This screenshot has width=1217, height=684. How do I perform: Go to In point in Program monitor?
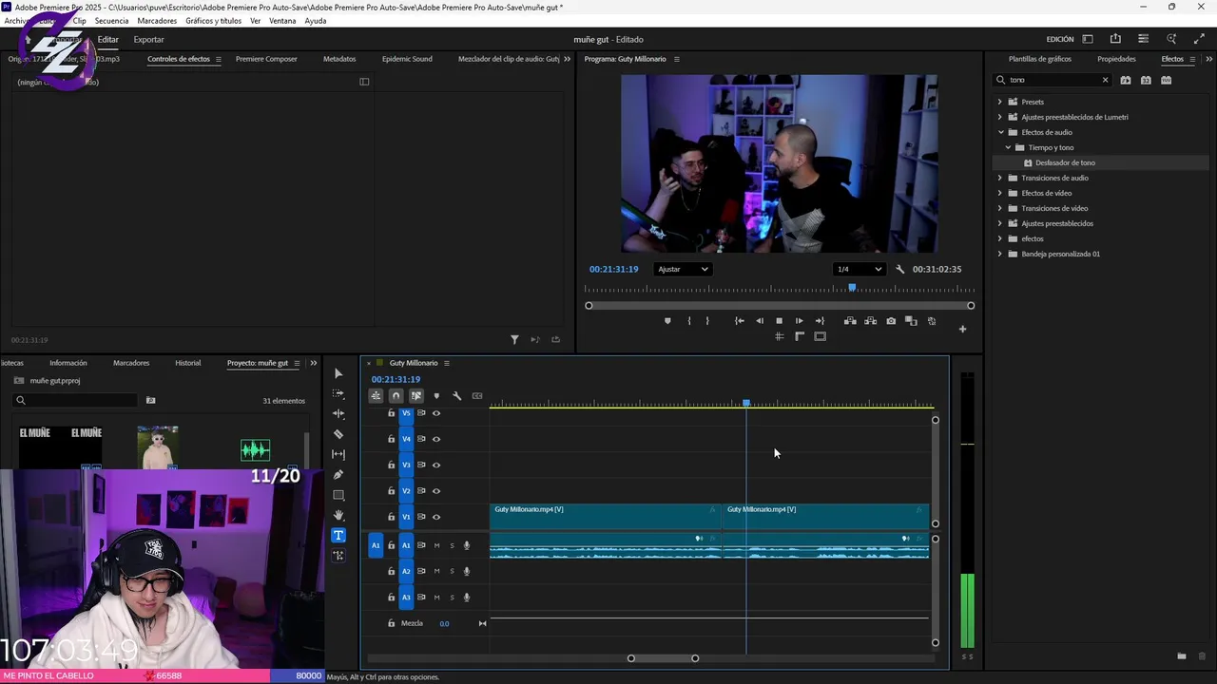click(739, 321)
